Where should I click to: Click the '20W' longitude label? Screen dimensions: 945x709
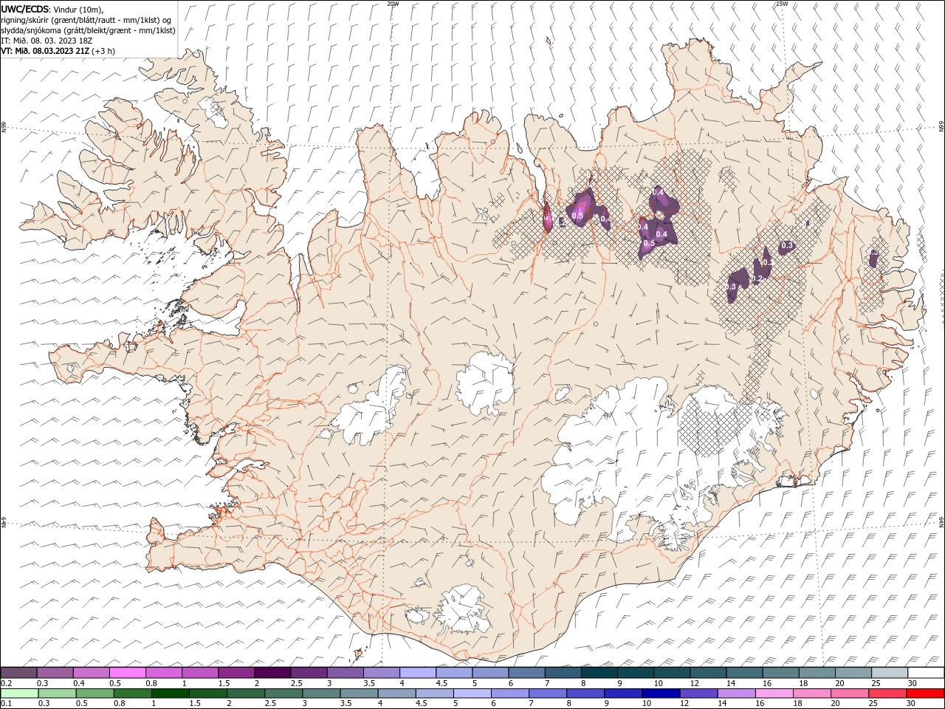pyautogui.click(x=393, y=4)
